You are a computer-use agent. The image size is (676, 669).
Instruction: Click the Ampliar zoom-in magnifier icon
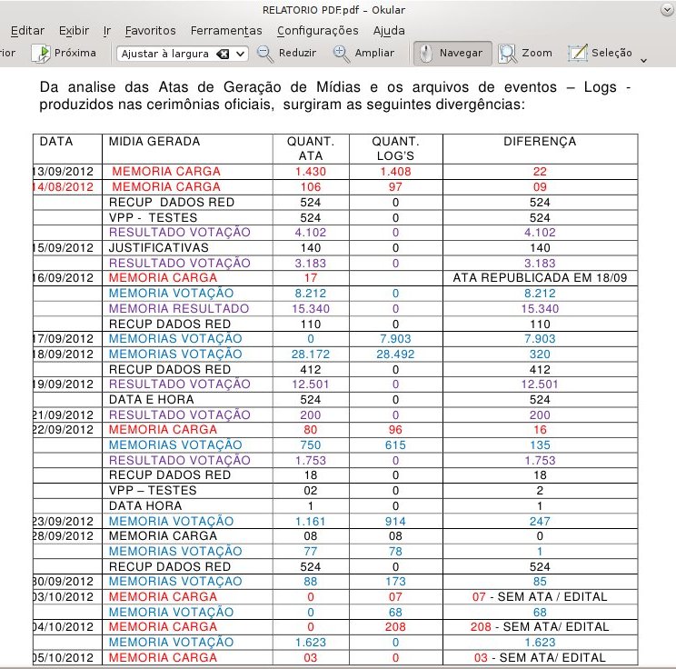click(342, 54)
